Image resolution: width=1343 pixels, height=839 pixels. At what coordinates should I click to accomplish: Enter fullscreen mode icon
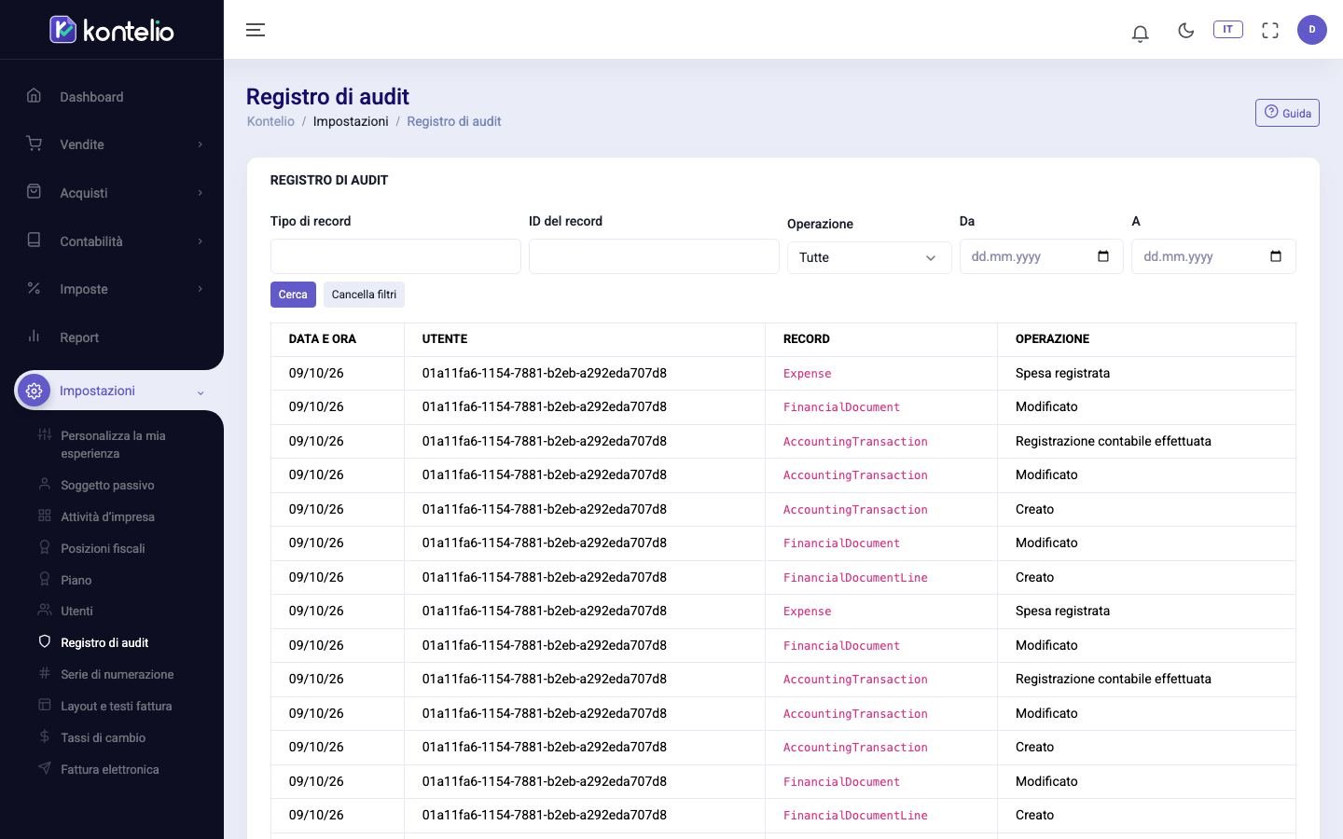[x=1270, y=30]
